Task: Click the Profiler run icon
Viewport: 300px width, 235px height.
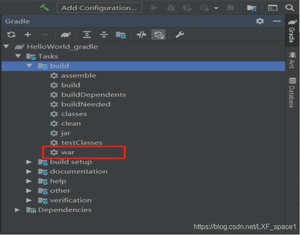Action: [205, 8]
